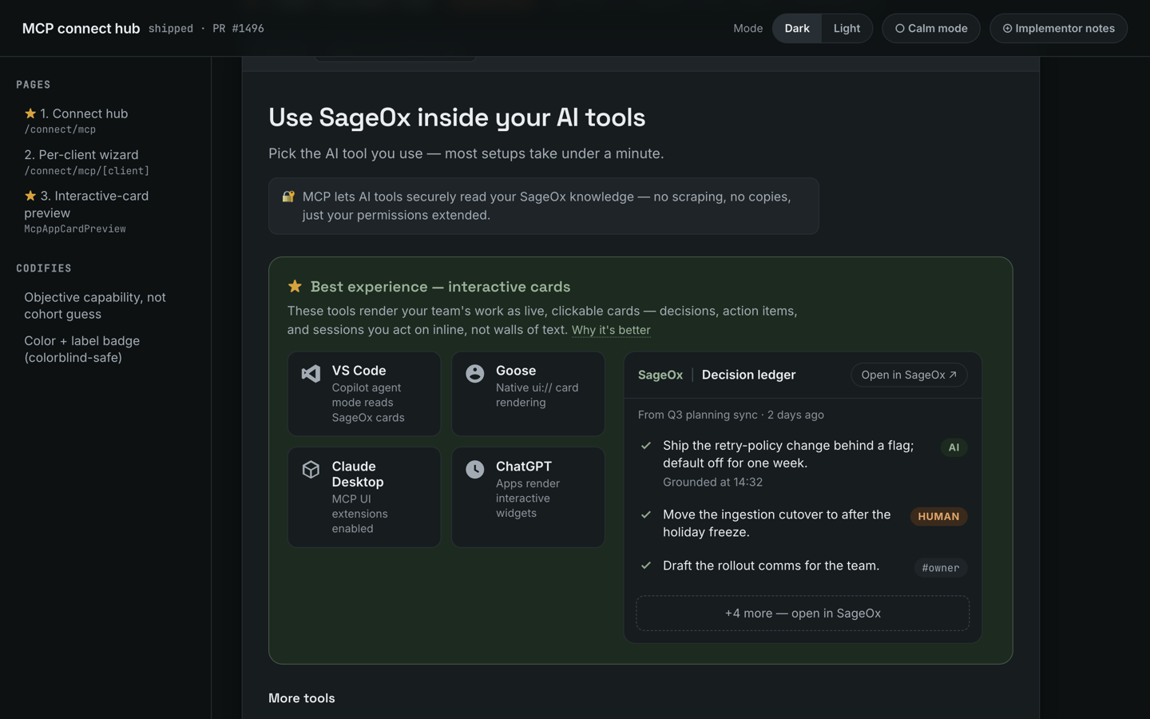Screen dimensions: 1150x719
Task: Click the Goose avatar icon
Action: (475, 373)
